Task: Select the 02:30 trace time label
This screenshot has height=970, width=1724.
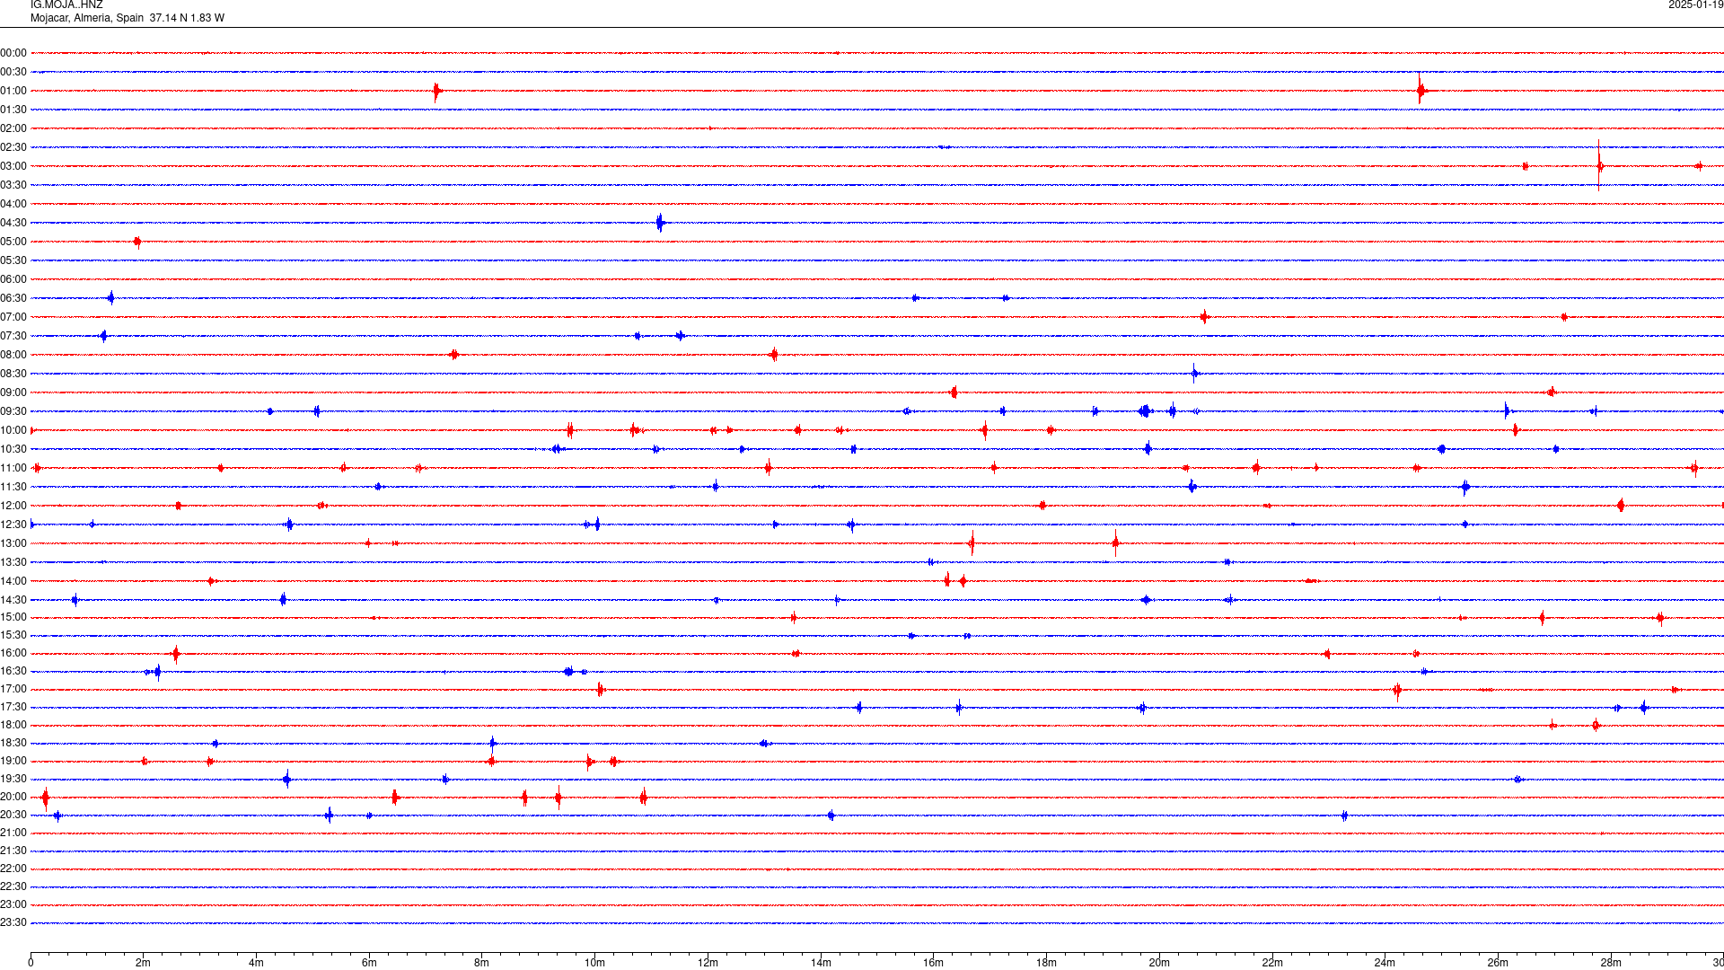Action: 13,147
